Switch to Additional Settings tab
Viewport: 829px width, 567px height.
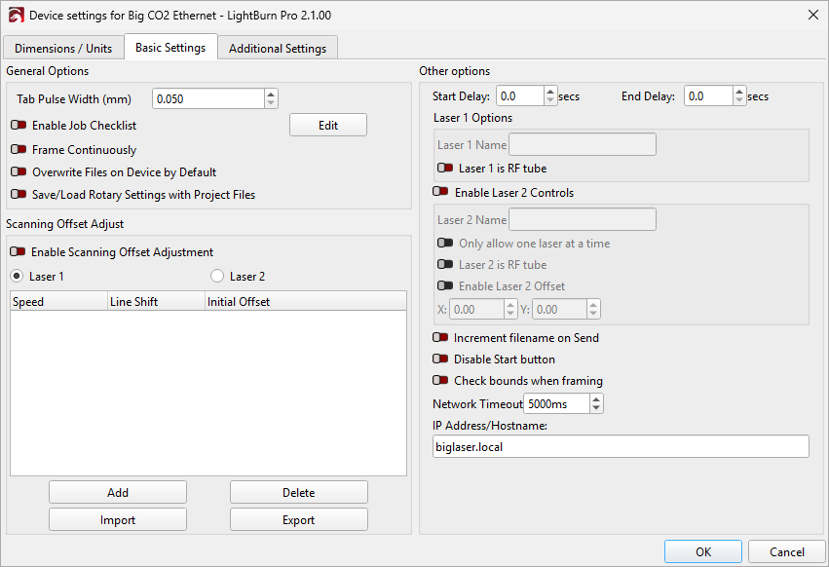(x=278, y=48)
